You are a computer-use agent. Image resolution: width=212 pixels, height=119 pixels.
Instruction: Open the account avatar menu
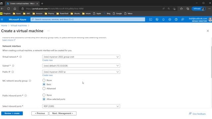210,20
